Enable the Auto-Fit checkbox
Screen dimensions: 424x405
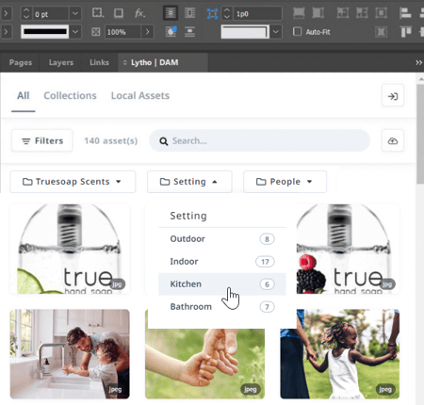pyautogui.click(x=297, y=31)
